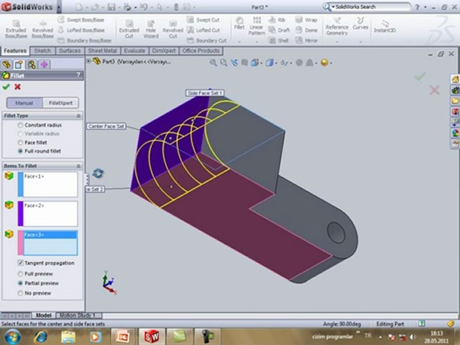Image resolution: width=460 pixels, height=345 pixels.
Task: Accept the fillet with the green checkmark
Action: point(6,87)
